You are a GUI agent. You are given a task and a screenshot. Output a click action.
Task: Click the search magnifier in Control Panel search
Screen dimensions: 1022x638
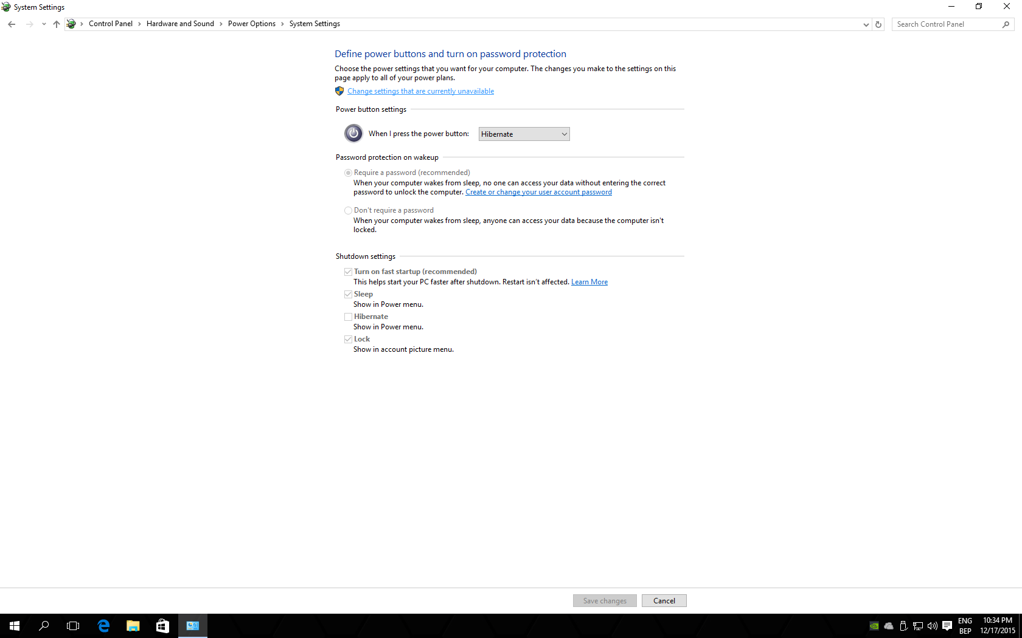tap(1006, 24)
